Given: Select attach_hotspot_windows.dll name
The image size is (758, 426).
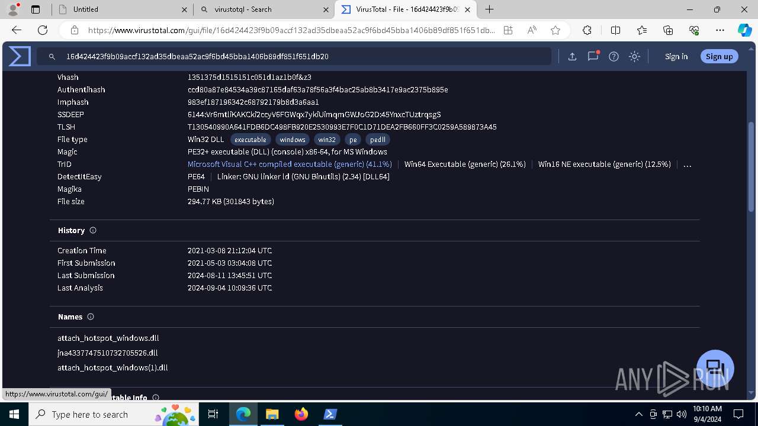Looking at the screenshot, I should pos(108,338).
